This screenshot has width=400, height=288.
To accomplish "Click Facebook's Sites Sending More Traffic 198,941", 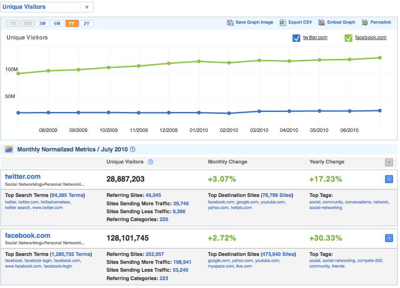I will [x=182, y=262].
